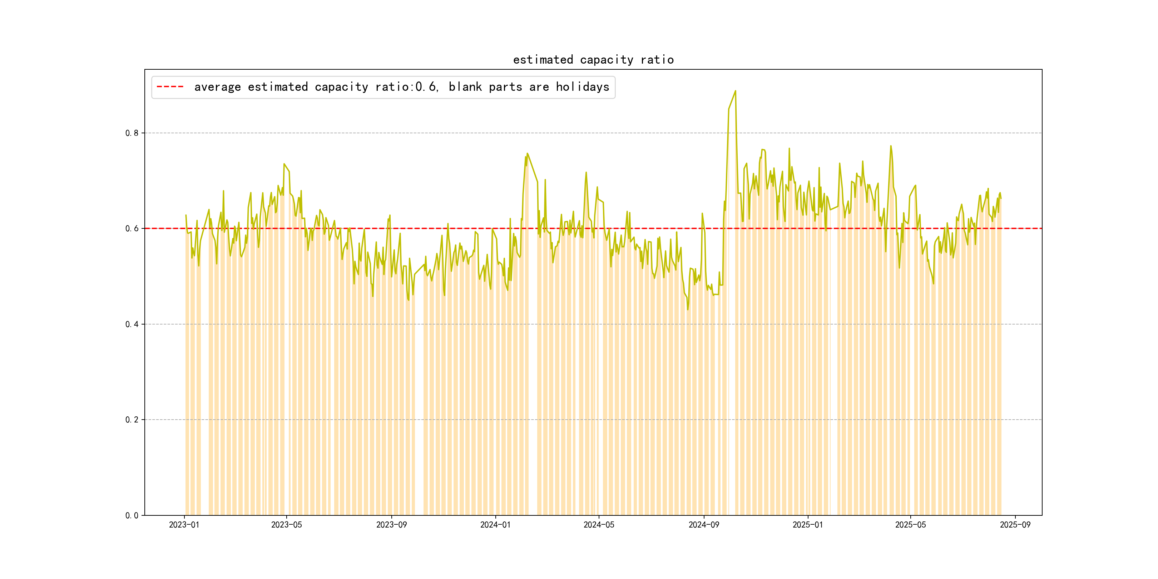Click the 2023-09 x-axis label
This screenshot has height=579, width=1158.
pos(391,525)
